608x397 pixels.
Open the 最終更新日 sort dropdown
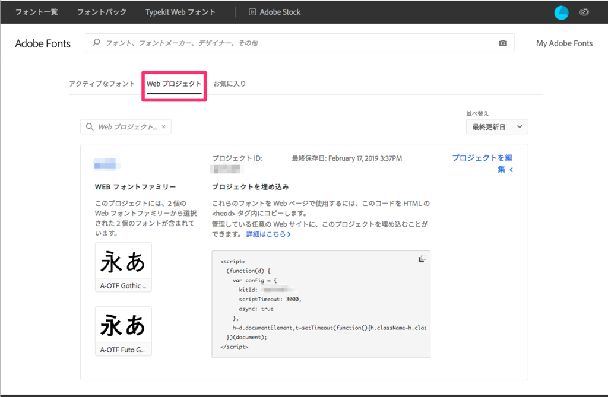496,126
